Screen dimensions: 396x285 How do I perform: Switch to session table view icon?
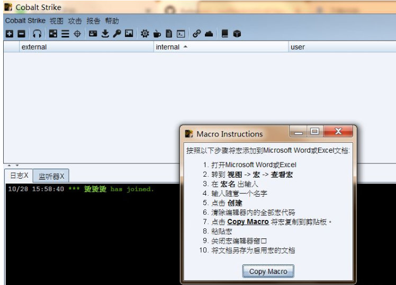[65, 33]
